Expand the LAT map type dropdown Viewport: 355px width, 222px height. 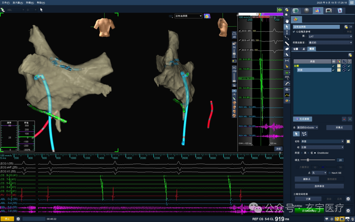tap(330, 37)
